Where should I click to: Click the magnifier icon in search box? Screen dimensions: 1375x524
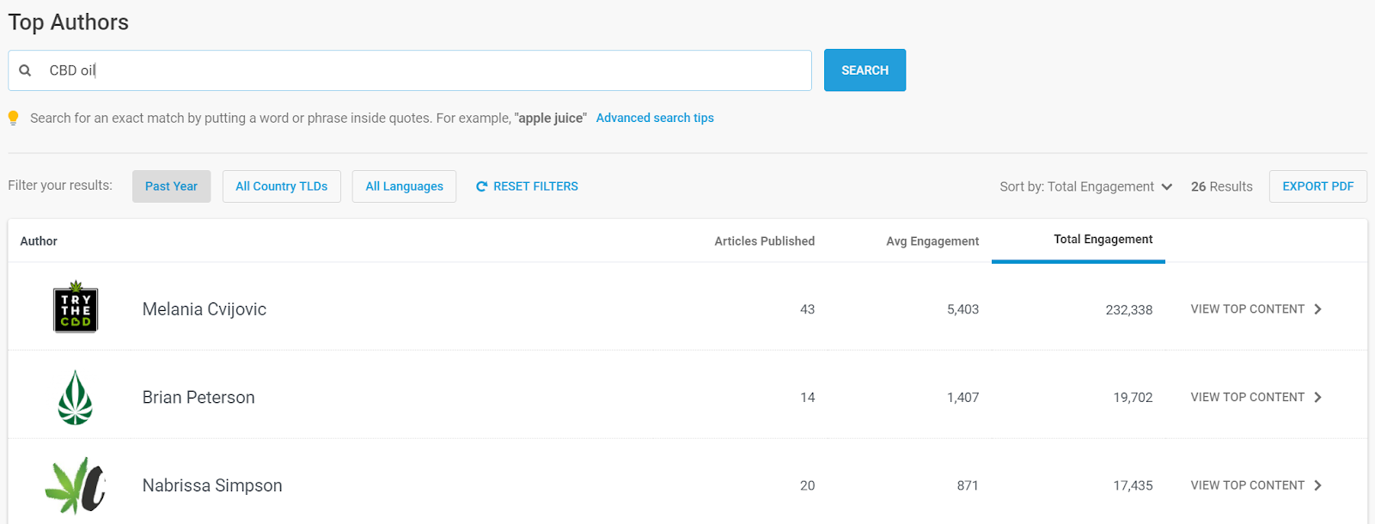[x=25, y=70]
